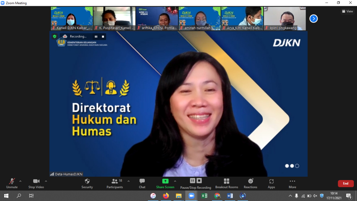Viewport: 357px width, 201px height.
Task: Pause recording in the top Recording indicator
Action: click(96, 37)
